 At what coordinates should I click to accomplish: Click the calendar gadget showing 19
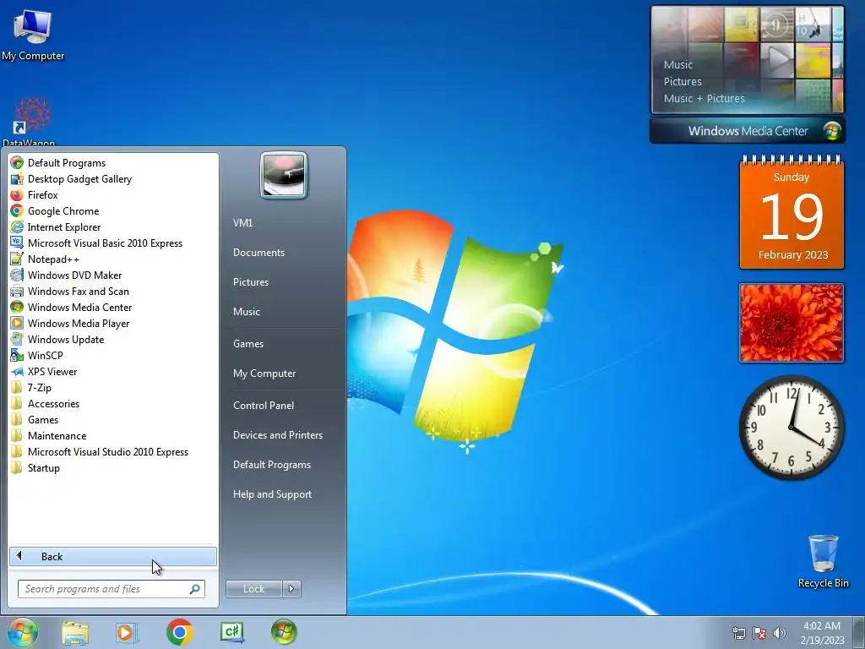[x=792, y=214]
